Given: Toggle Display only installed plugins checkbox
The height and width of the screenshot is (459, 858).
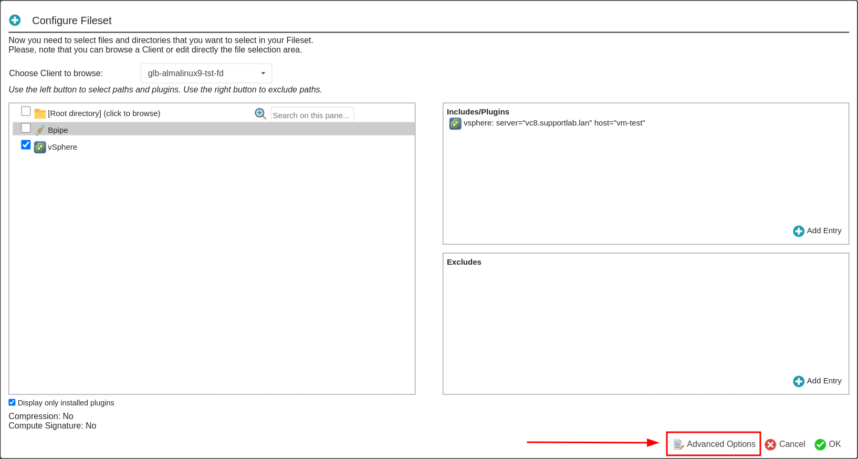Looking at the screenshot, I should pyautogui.click(x=12, y=402).
